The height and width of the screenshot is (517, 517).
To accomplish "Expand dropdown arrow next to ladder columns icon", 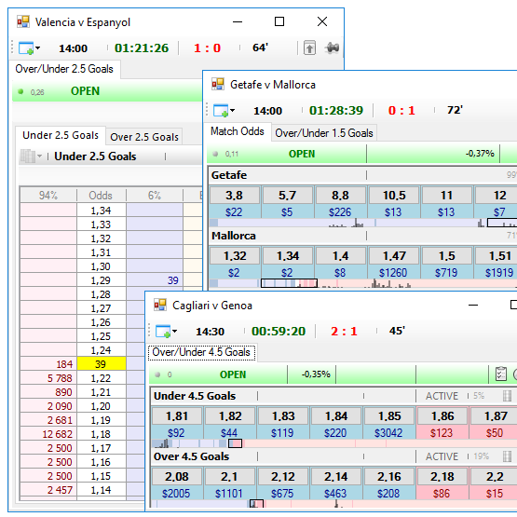I will click(39, 156).
